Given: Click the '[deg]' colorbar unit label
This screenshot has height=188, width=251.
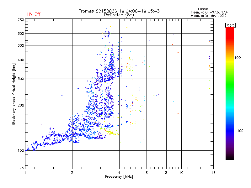Looking at the screenshot, I should tap(230, 25).
